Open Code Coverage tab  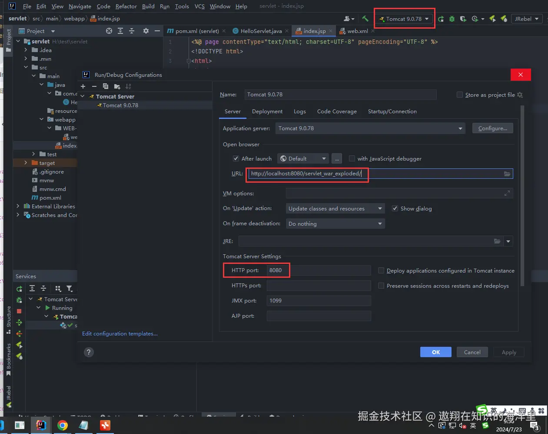(x=337, y=112)
